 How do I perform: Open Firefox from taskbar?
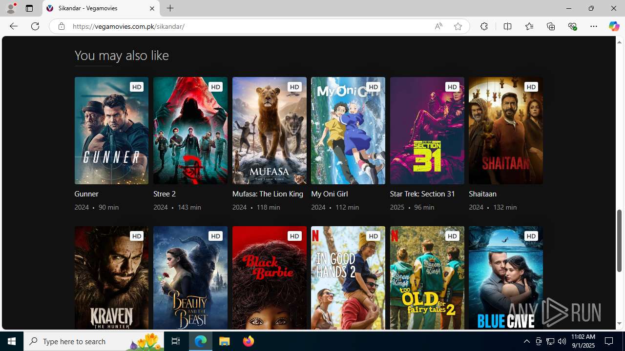click(248, 341)
